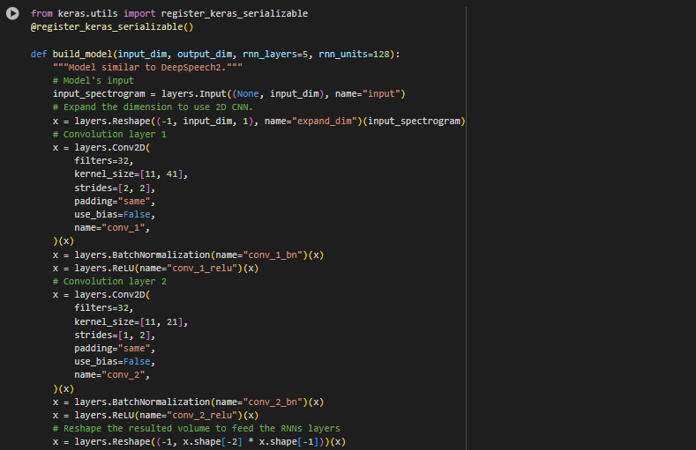Click the name="conv_1" line
This screenshot has height=450, width=696.
coord(112,228)
